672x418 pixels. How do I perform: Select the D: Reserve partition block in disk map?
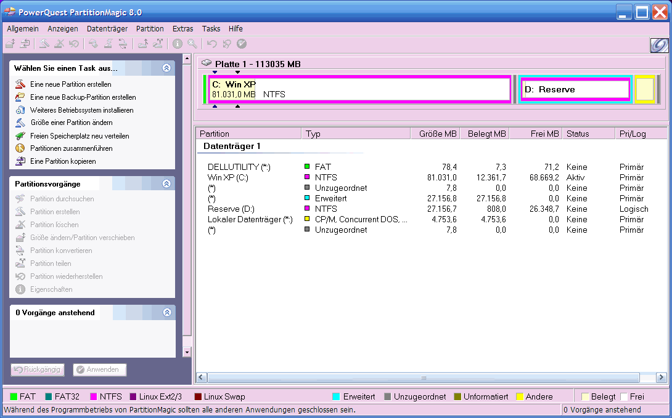575,89
